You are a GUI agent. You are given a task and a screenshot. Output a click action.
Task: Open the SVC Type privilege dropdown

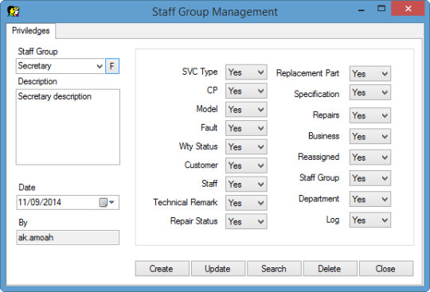tap(246, 72)
